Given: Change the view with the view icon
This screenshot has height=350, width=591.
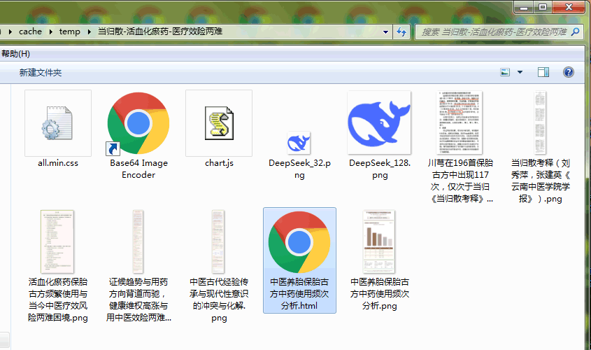Looking at the screenshot, I should click(x=505, y=72).
